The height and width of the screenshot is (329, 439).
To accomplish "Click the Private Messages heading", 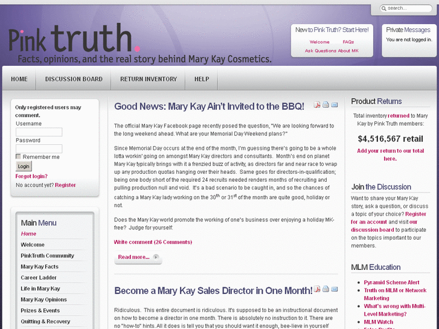I will [408, 30].
